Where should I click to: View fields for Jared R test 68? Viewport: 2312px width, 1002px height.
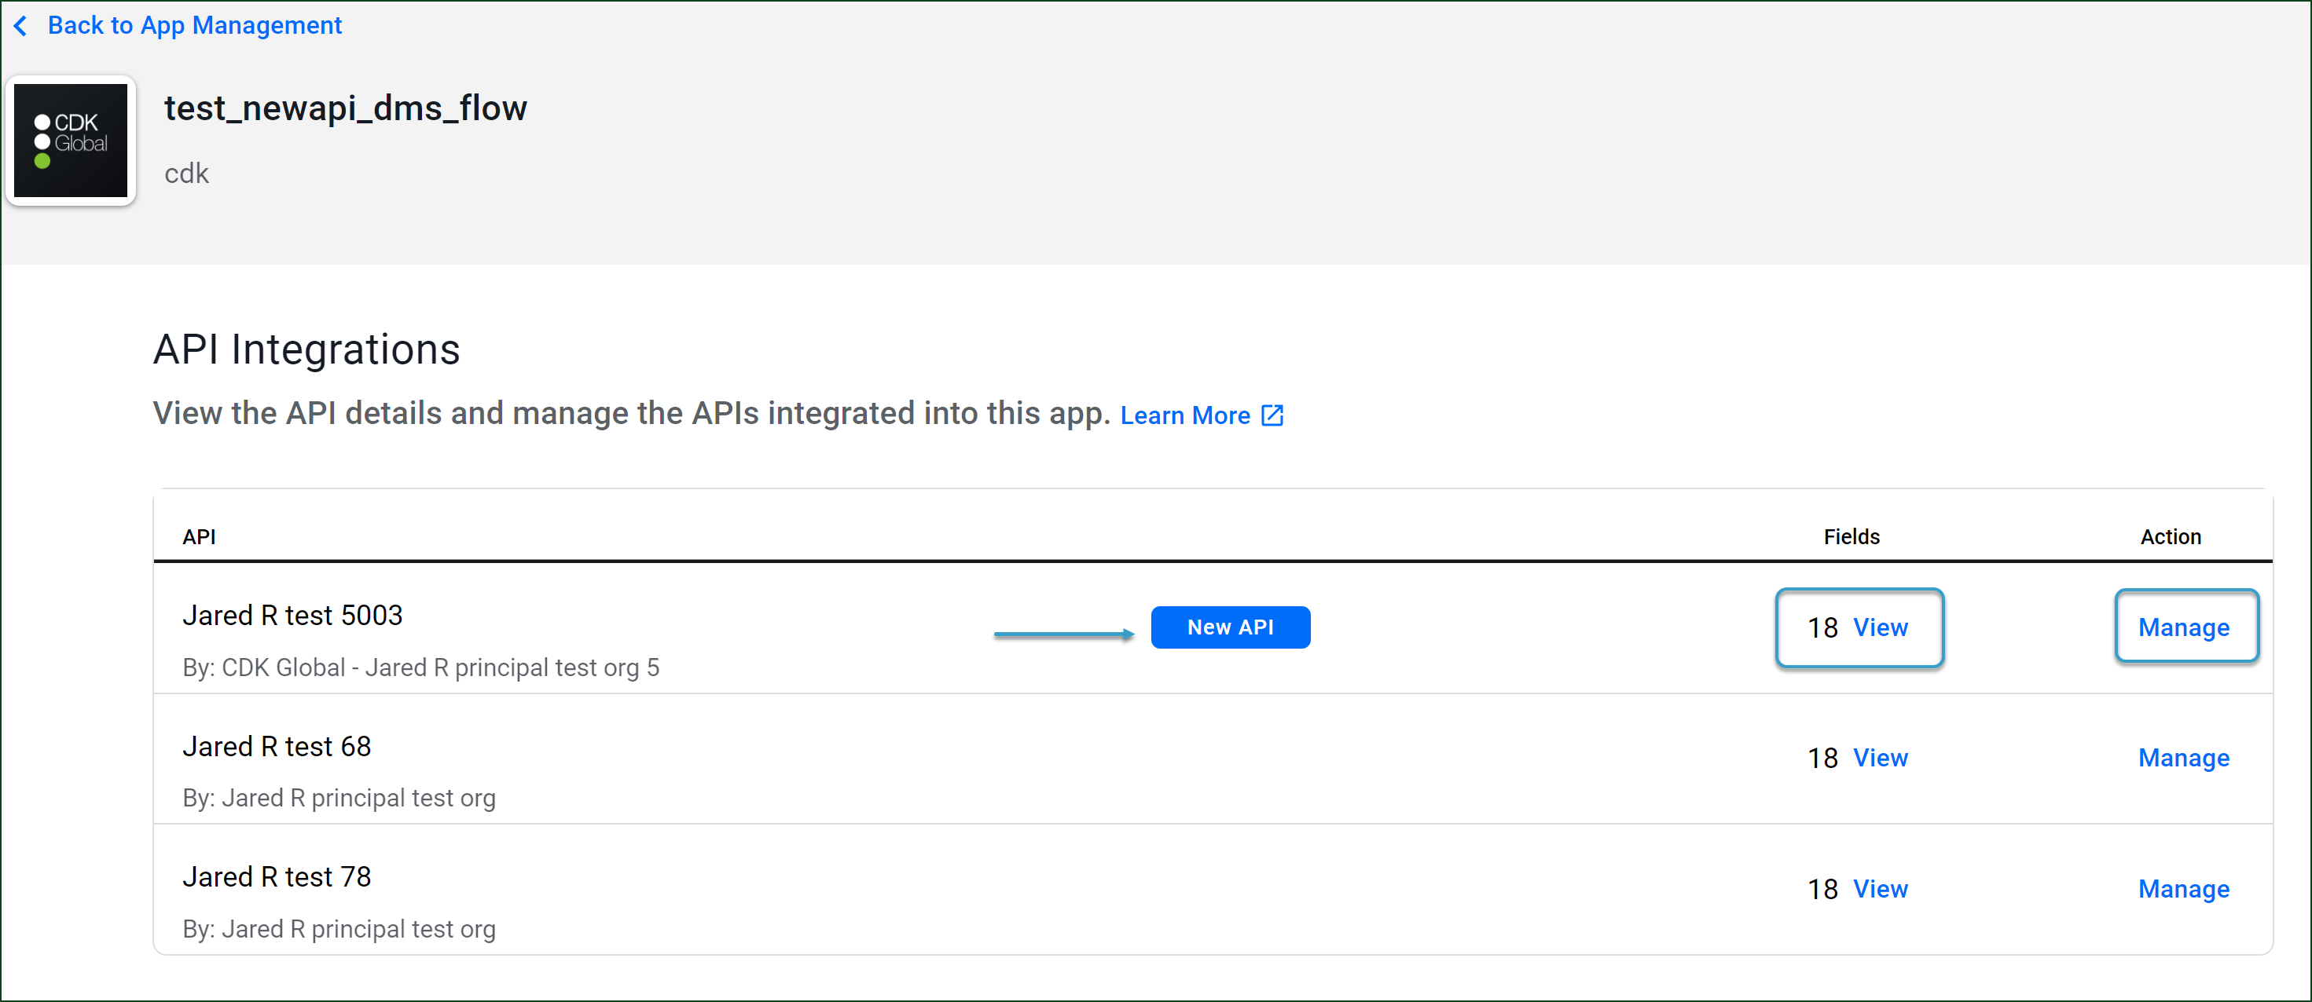pyautogui.click(x=1881, y=758)
